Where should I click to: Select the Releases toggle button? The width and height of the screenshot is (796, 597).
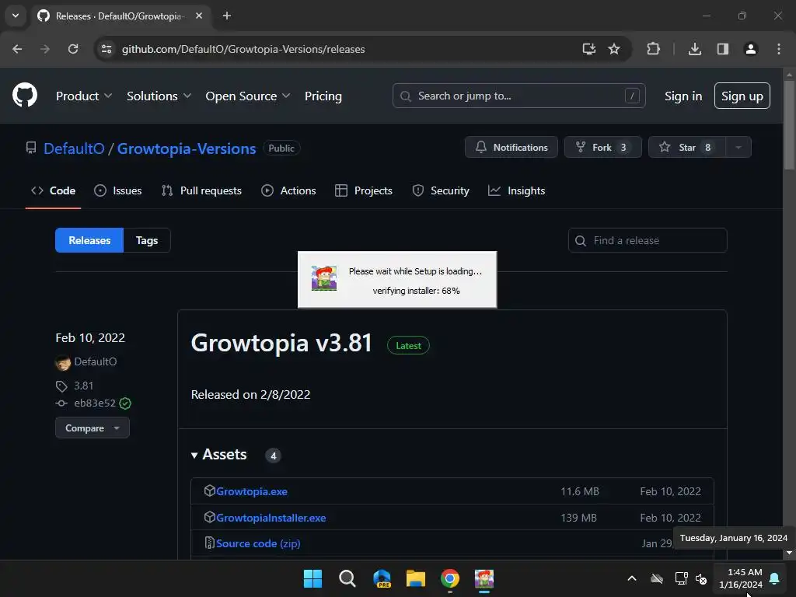89,240
